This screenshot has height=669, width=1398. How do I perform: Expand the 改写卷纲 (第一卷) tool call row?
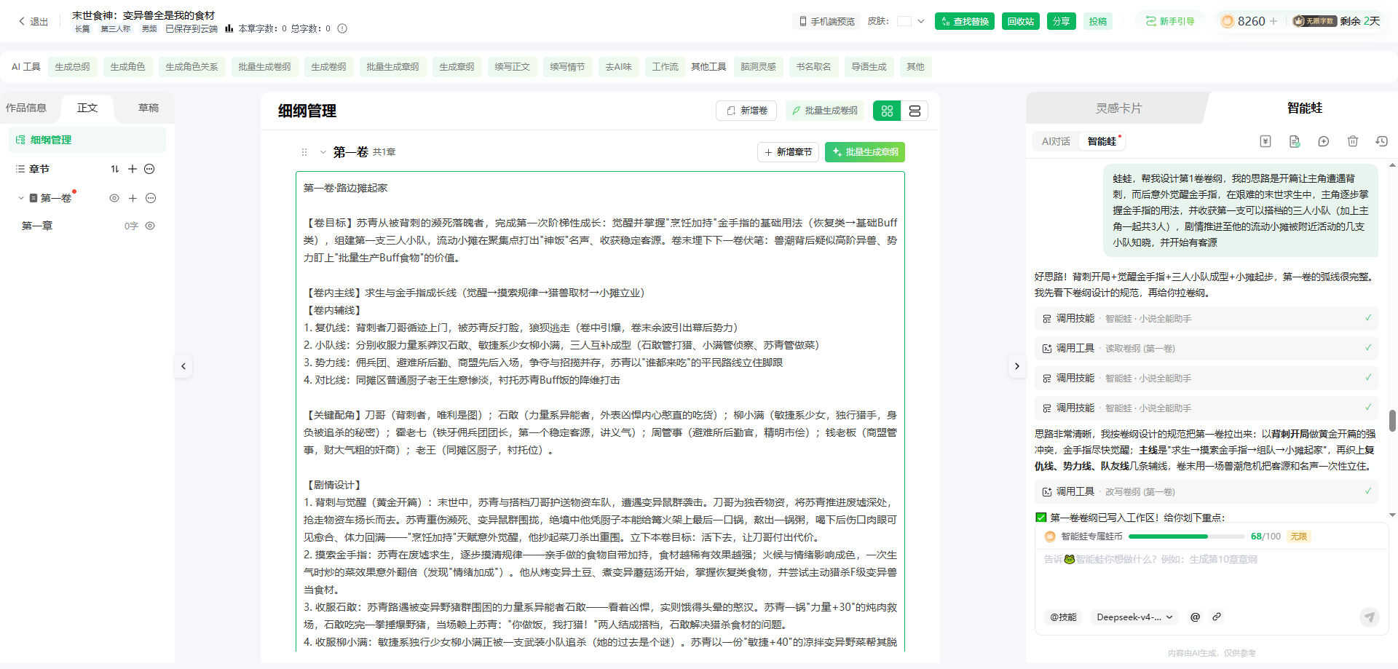(1207, 491)
